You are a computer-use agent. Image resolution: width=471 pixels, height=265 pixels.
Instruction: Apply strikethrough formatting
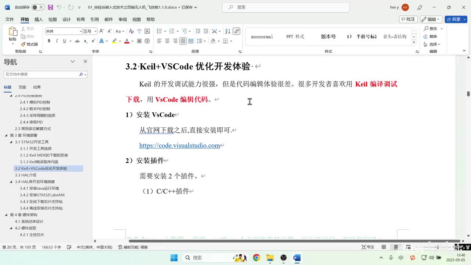point(77,41)
